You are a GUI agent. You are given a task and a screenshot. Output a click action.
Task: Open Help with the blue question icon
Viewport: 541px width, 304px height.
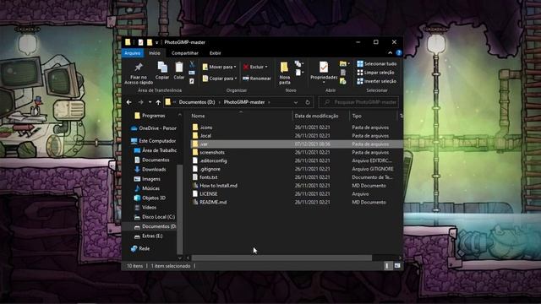(399, 52)
